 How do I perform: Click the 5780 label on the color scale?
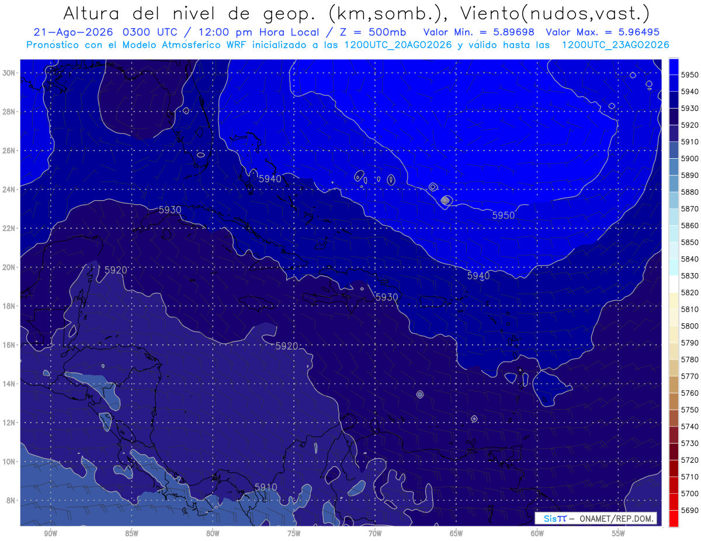[x=690, y=359]
